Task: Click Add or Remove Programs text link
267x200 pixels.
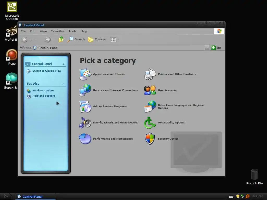Action: coord(110,107)
